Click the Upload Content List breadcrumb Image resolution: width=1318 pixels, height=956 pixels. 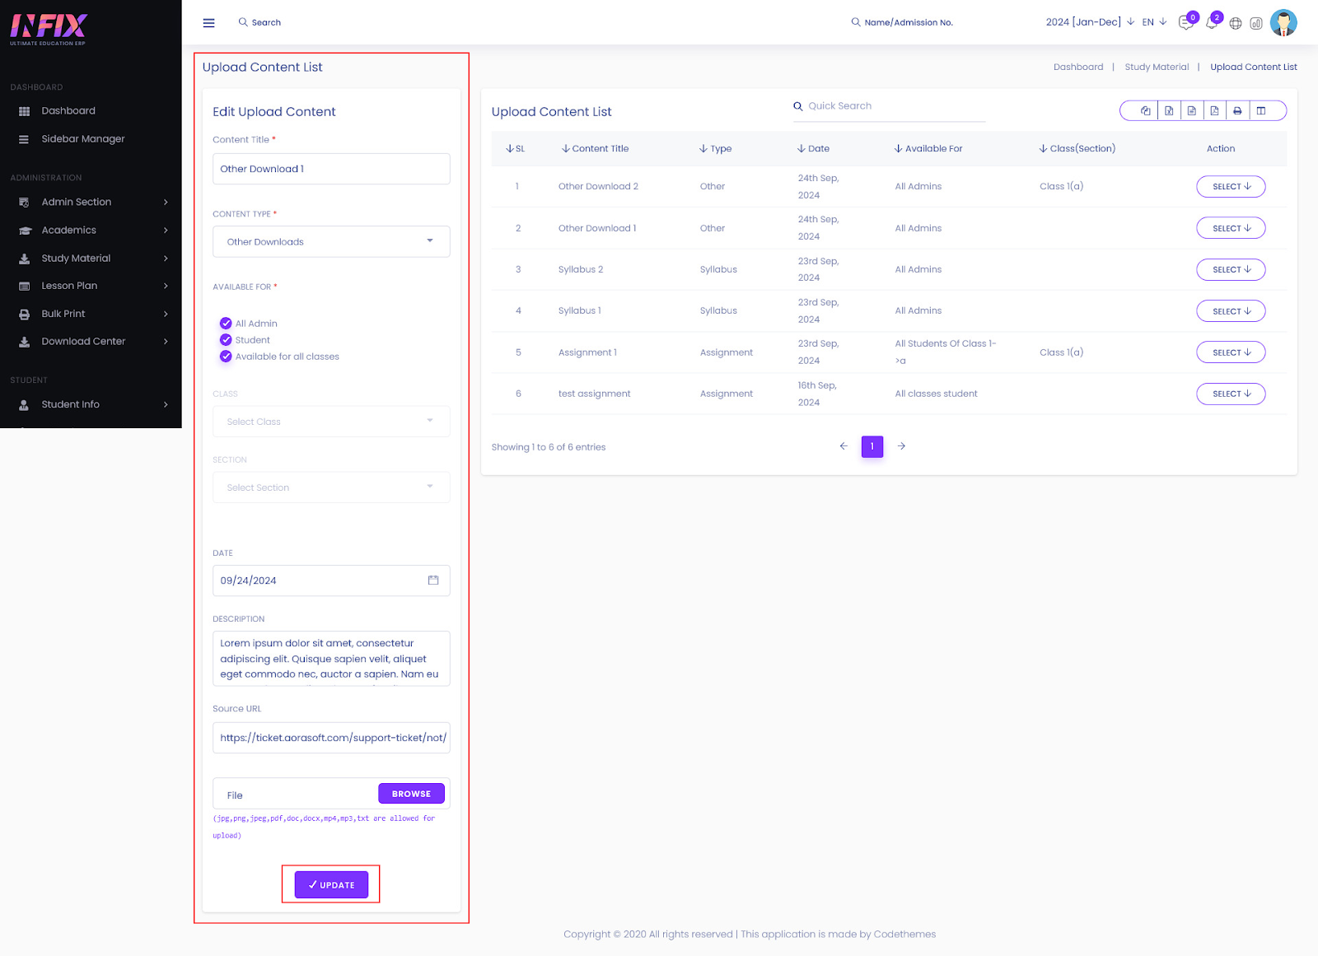tap(1254, 68)
